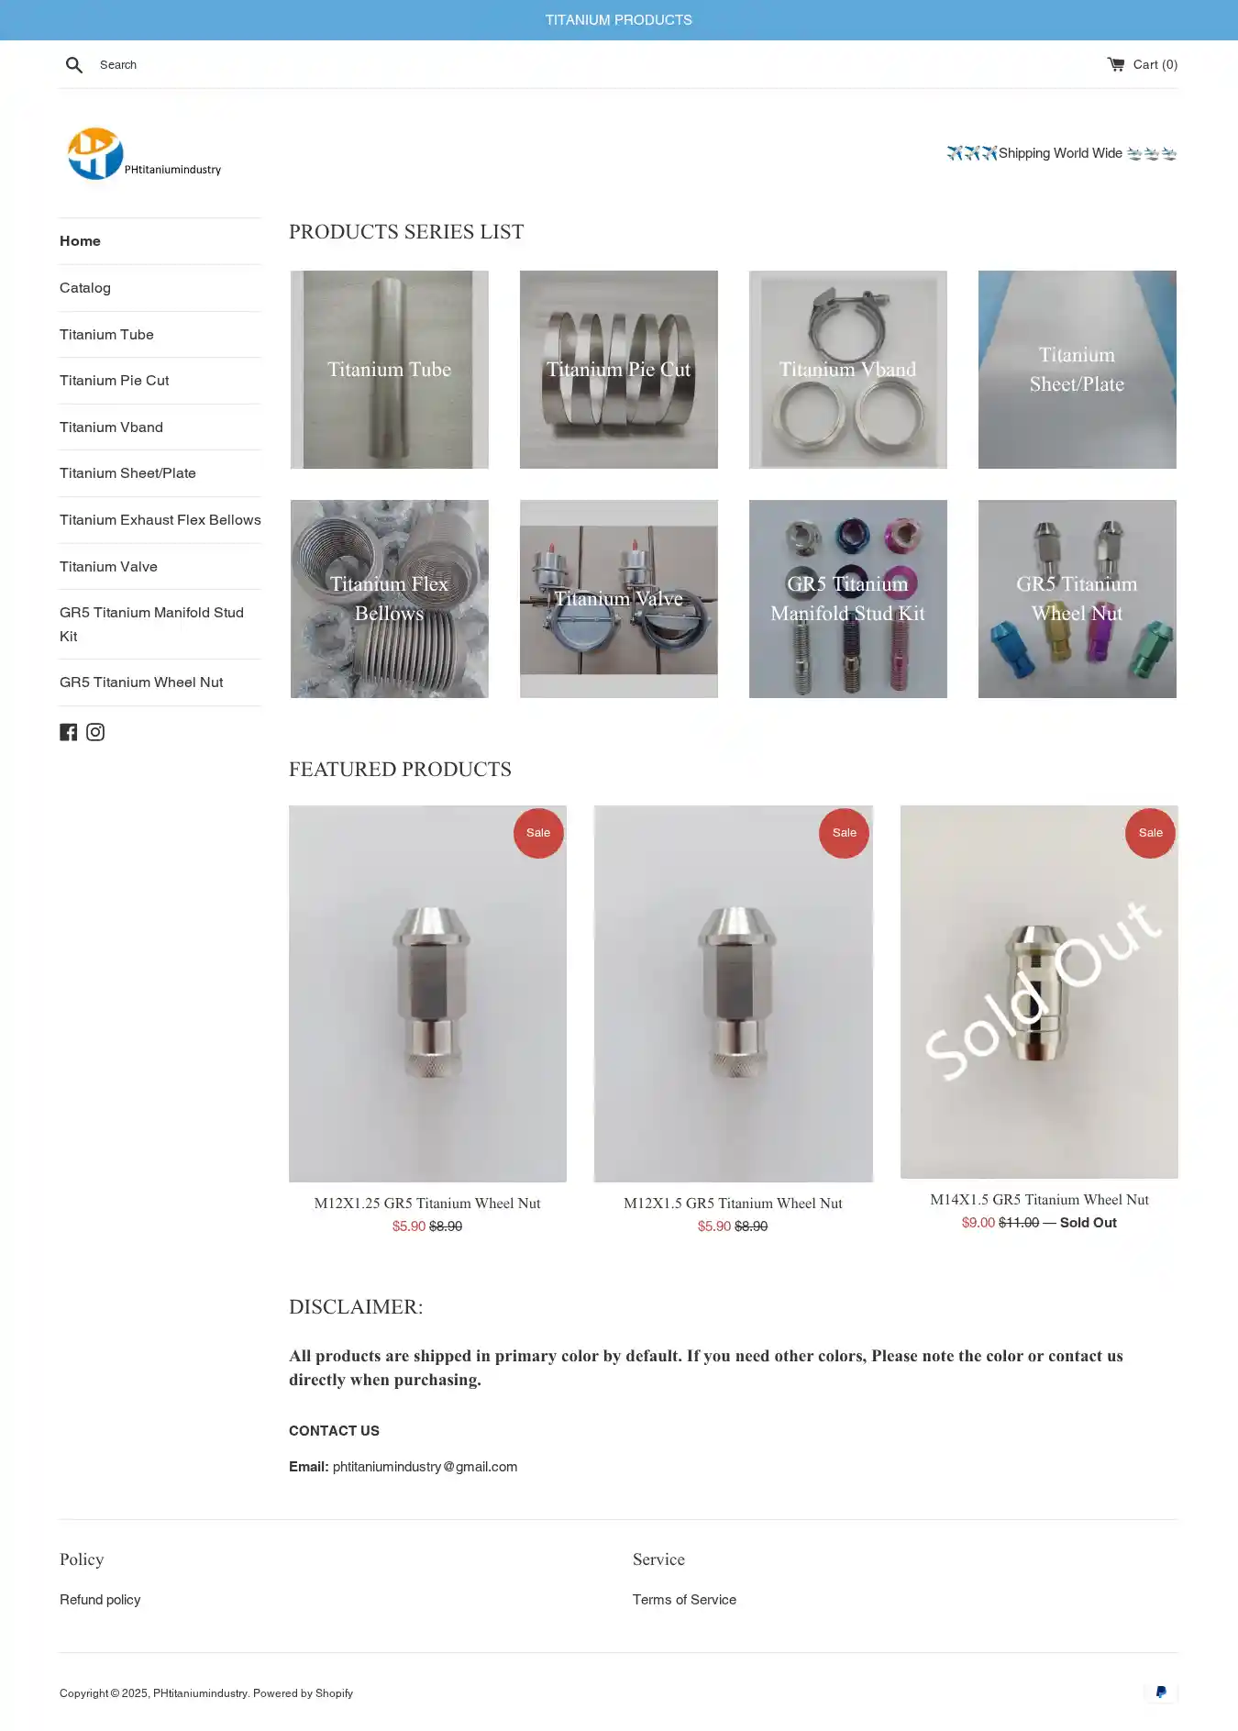Screen dimensions: 1238x1731
Task: Open the Facebook page icon
Action: click(x=69, y=732)
